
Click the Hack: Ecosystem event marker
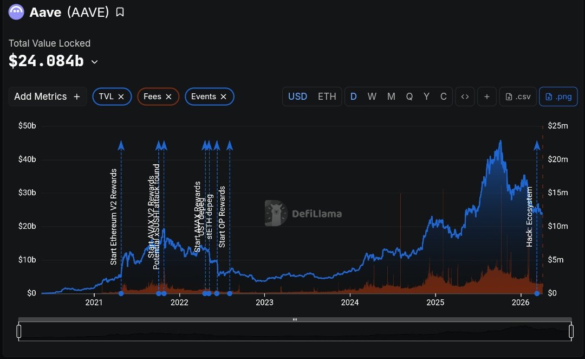point(536,145)
